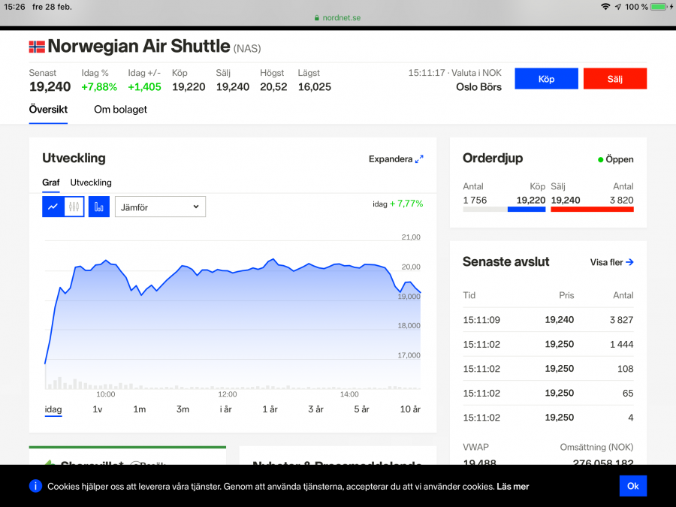Accept cookies with the Ok button
Viewport: 676px width, 507px height.
pos(632,486)
